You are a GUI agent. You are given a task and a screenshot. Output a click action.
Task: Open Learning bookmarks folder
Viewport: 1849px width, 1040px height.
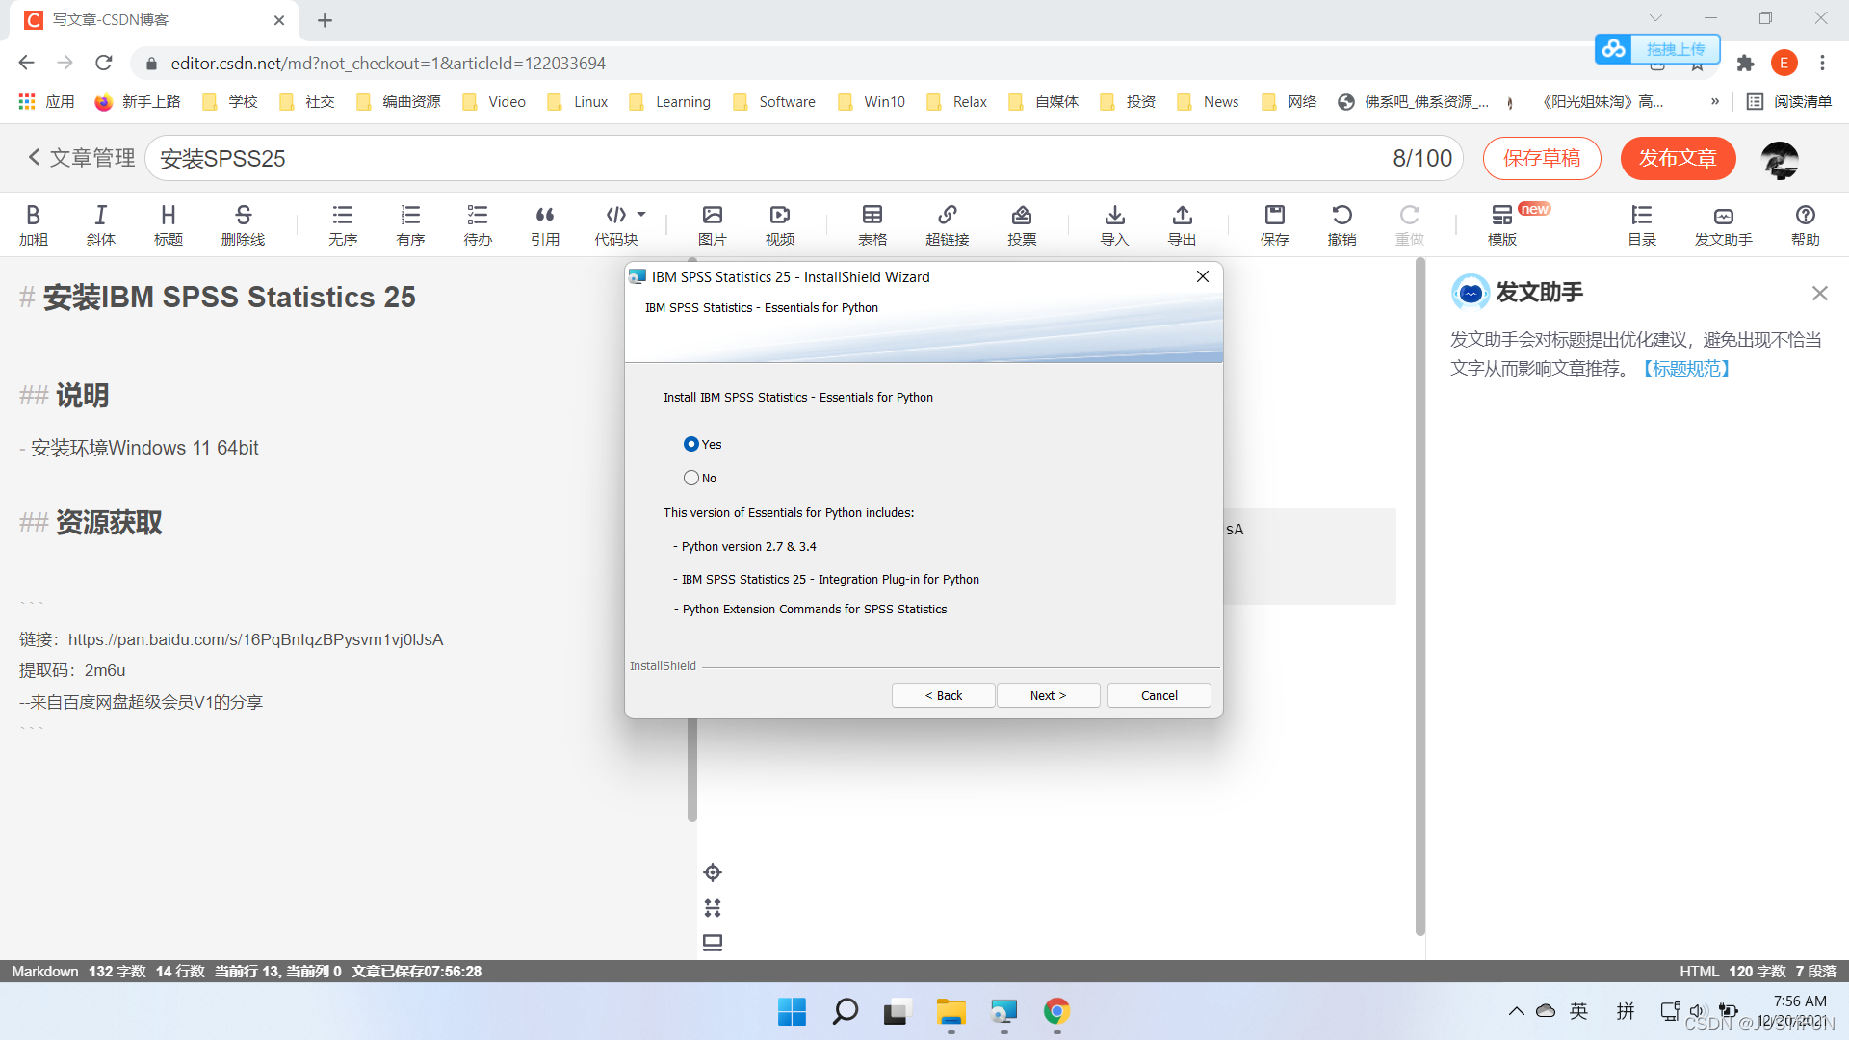[x=670, y=102]
